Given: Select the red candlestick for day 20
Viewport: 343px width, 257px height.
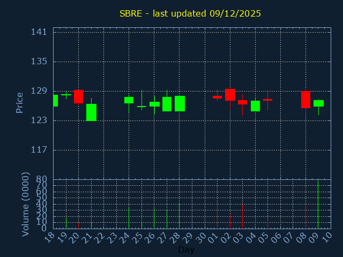Looking at the screenshot, I should point(79,96).
